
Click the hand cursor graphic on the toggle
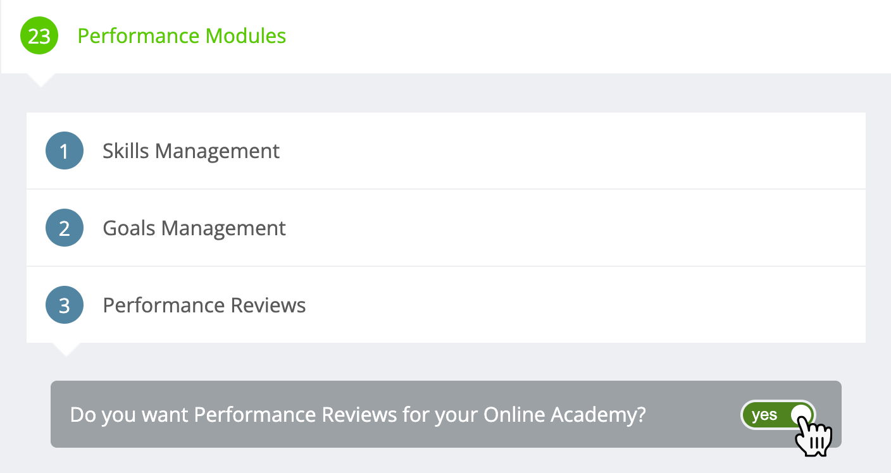pos(813,435)
